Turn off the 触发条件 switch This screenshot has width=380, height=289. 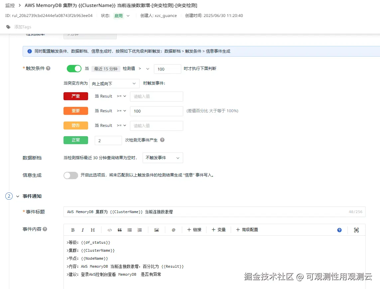74,69
